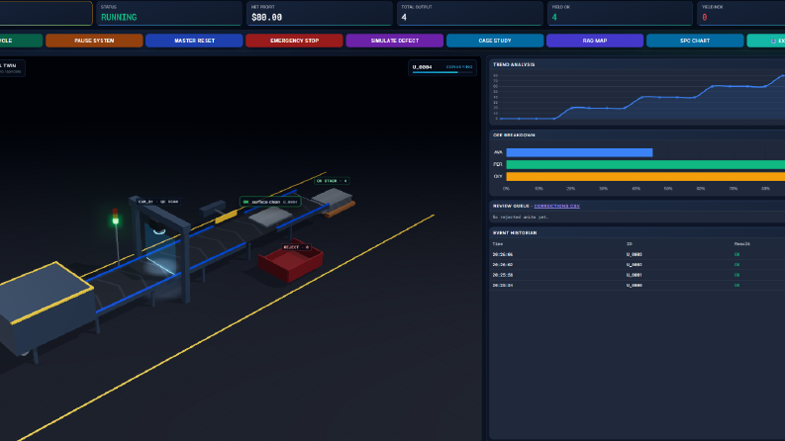The width and height of the screenshot is (785, 441).
Task: Click the Time column header
Action: click(498, 244)
